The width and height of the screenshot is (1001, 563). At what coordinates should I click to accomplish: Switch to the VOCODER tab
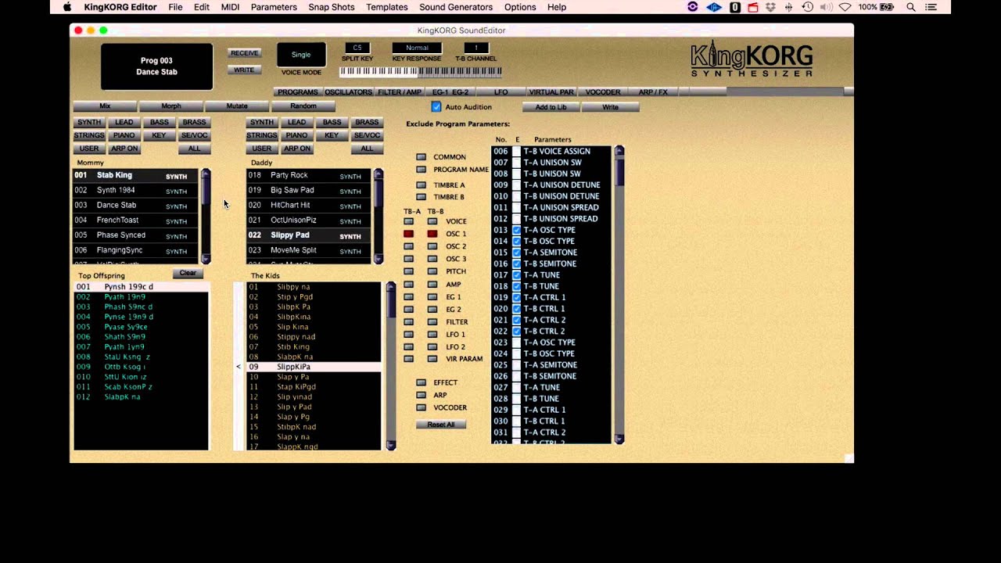(x=603, y=92)
